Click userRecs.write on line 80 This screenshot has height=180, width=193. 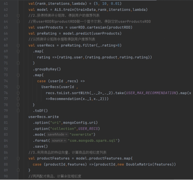(44, 117)
